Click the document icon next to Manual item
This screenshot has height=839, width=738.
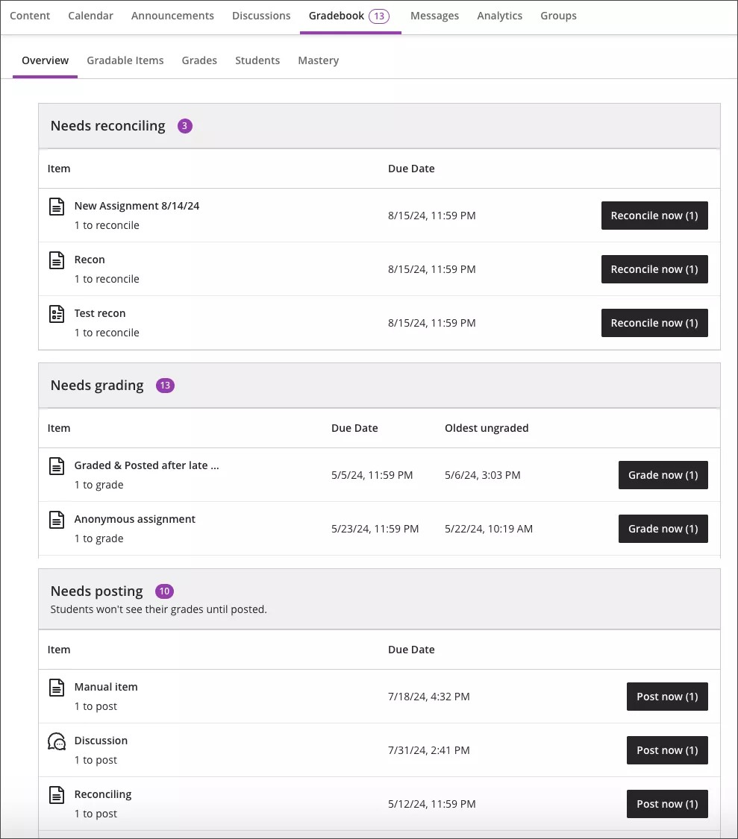pyautogui.click(x=57, y=687)
